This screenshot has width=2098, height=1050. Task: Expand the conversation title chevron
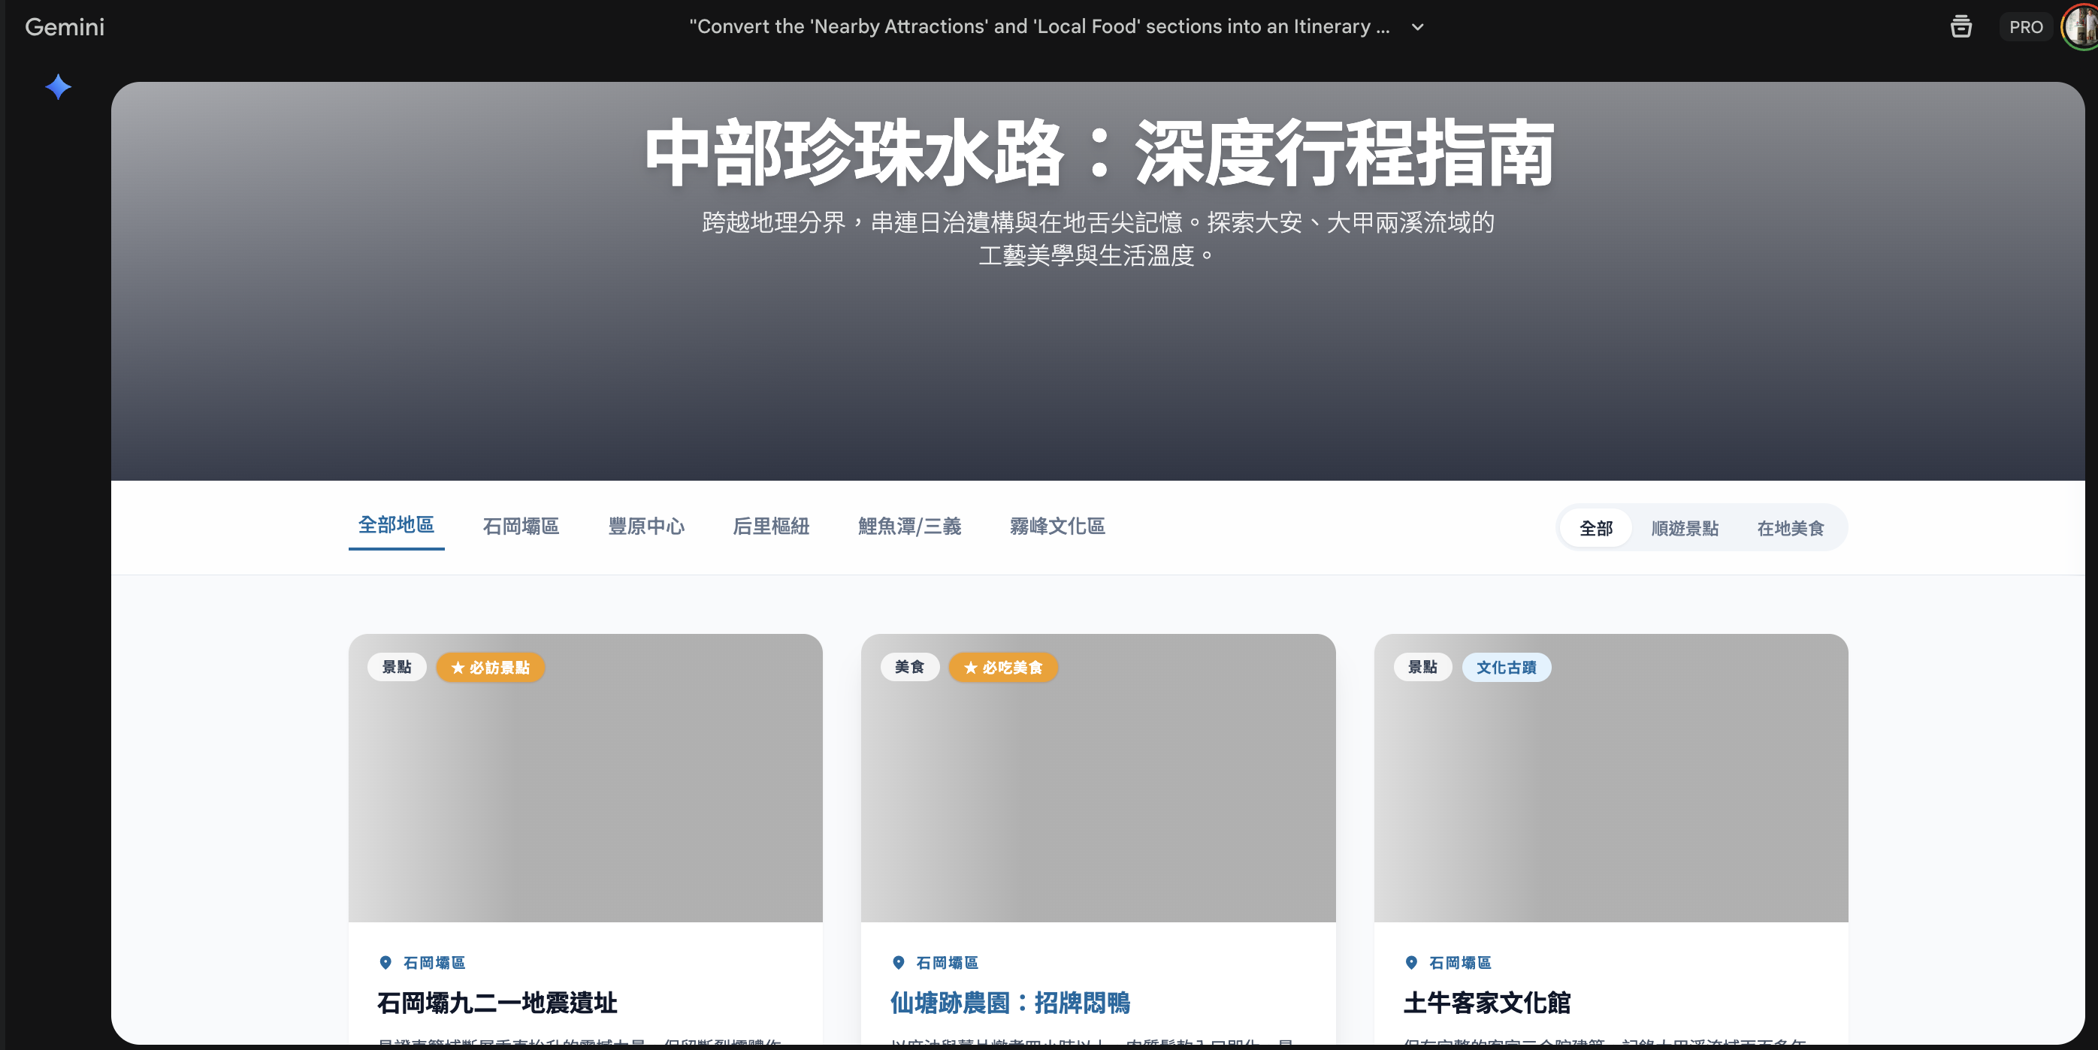coord(1417,27)
